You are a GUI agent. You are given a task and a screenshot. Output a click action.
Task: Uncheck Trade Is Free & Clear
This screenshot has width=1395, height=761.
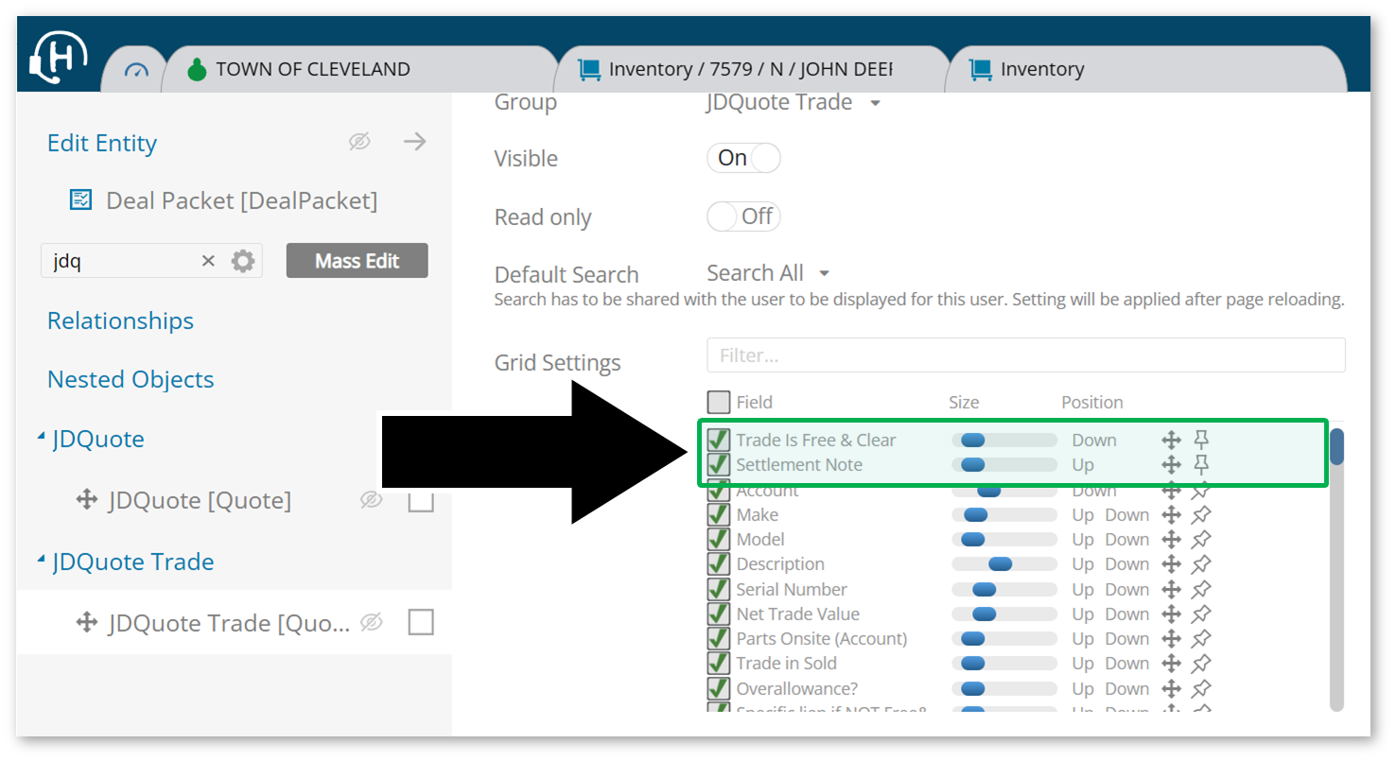(x=719, y=440)
